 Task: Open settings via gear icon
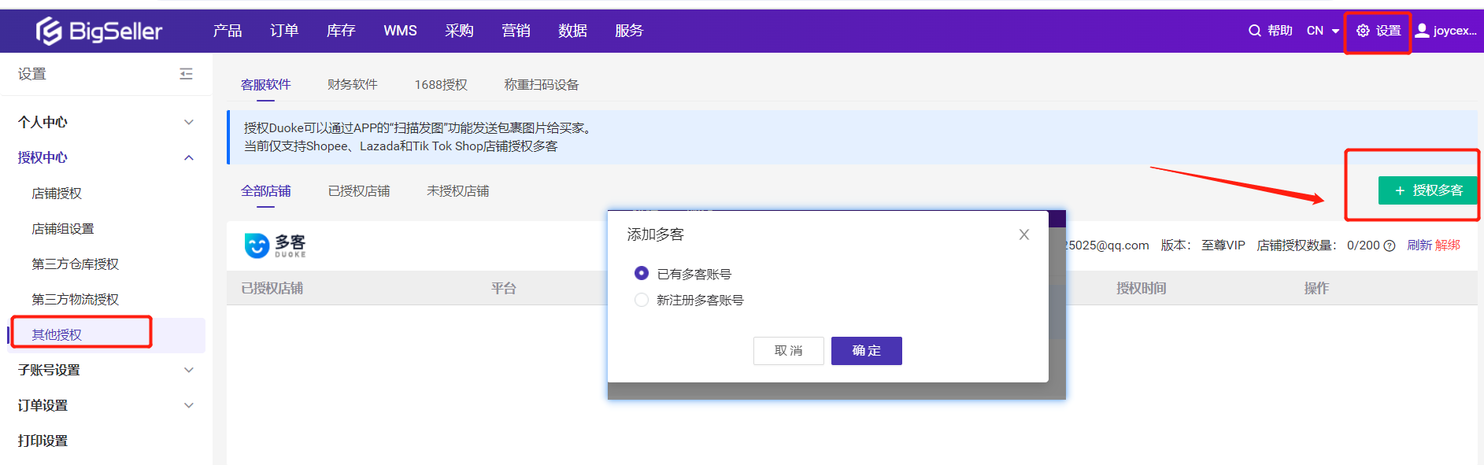[x=1363, y=31]
